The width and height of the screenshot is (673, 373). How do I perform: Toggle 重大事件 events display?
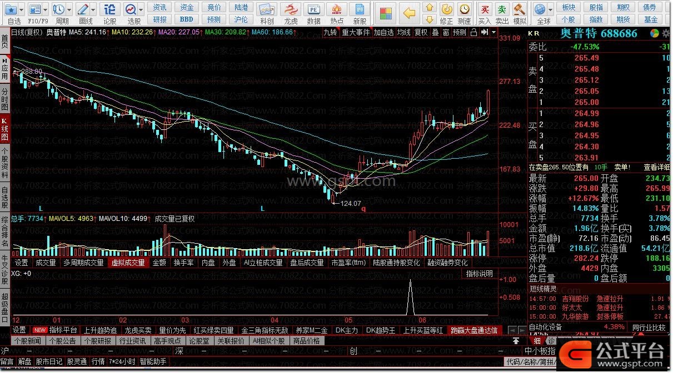point(356,32)
